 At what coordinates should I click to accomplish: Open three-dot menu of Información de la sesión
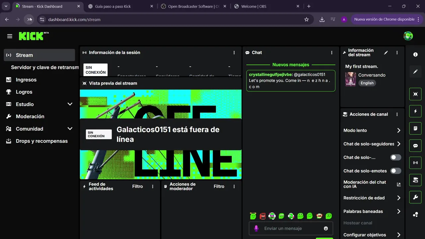[x=234, y=52]
